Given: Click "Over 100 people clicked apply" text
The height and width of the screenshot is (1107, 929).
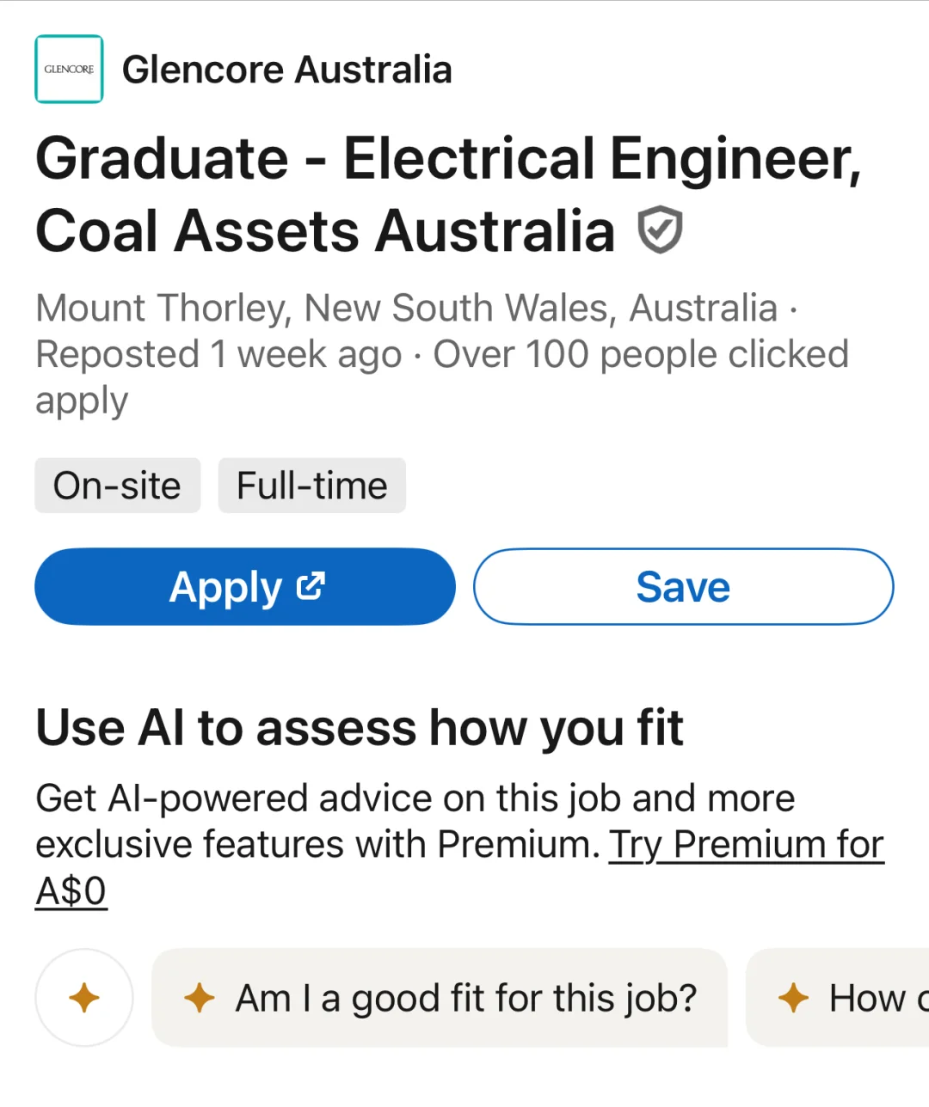Looking at the screenshot, I should coord(640,354).
